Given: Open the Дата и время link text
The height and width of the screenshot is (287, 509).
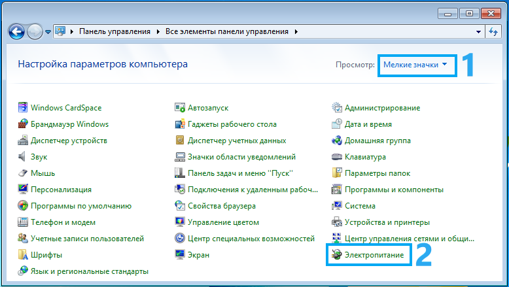Looking at the screenshot, I should click(368, 124).
